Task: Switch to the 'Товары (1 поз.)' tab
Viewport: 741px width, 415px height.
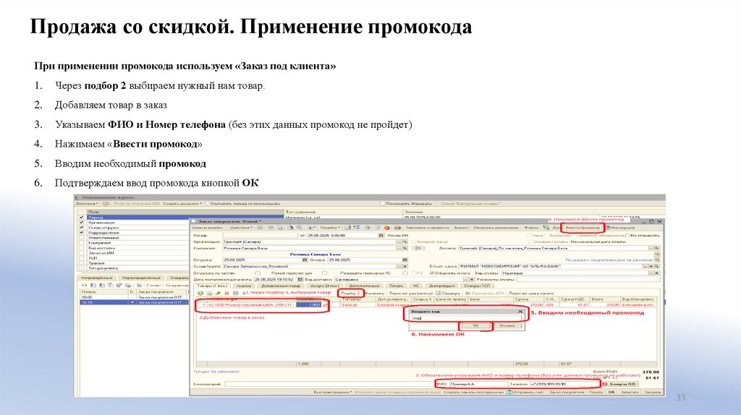Action: [212, 286]
